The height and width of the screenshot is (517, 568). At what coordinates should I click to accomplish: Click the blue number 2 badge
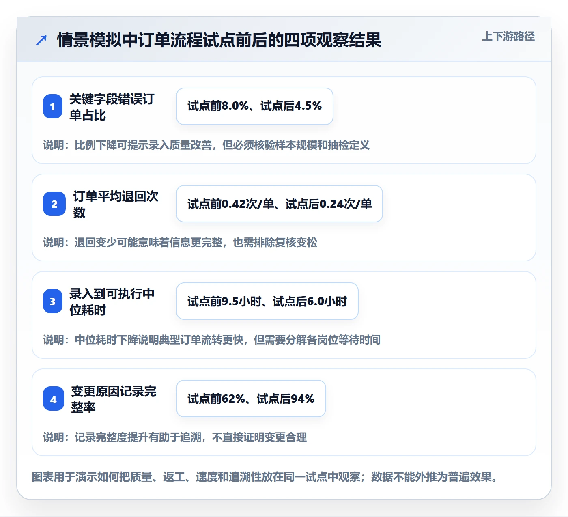54,204
